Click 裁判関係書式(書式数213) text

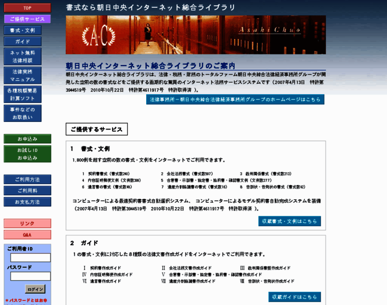[x=268, y=174]
